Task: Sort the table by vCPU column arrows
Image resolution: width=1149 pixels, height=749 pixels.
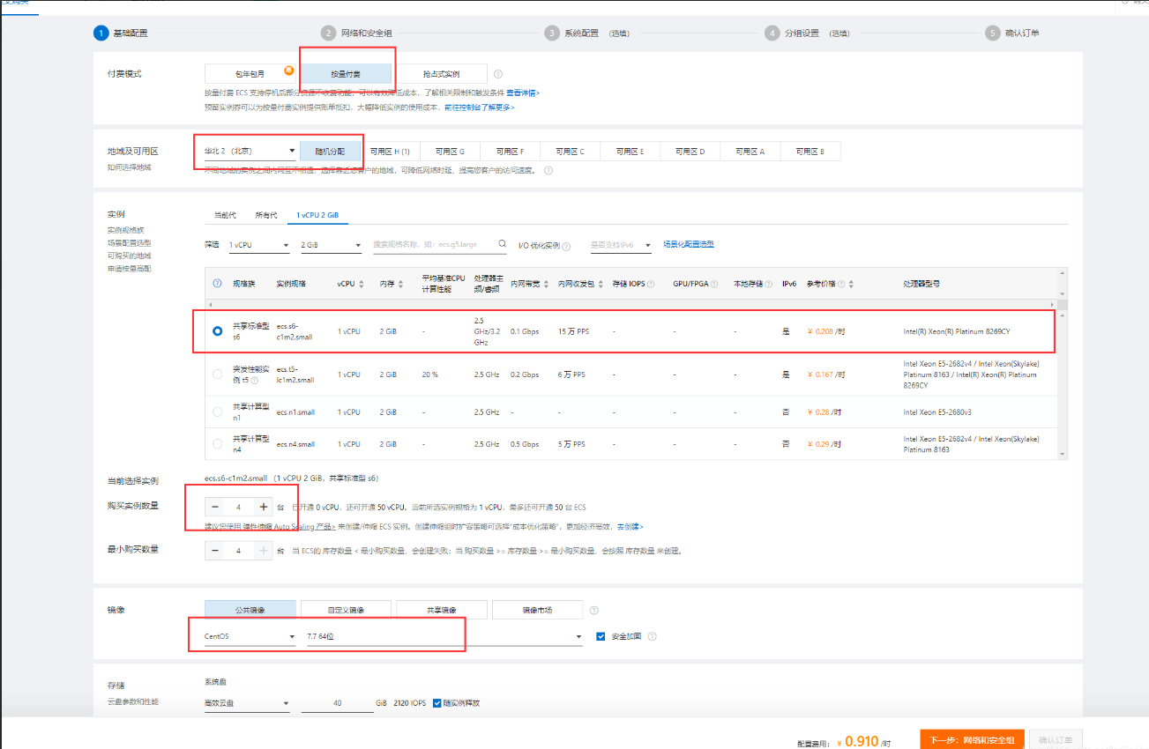Action: click(x=362, y=284)
